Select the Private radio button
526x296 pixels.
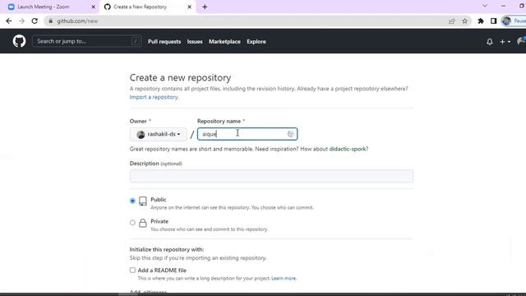coord(132,223)
